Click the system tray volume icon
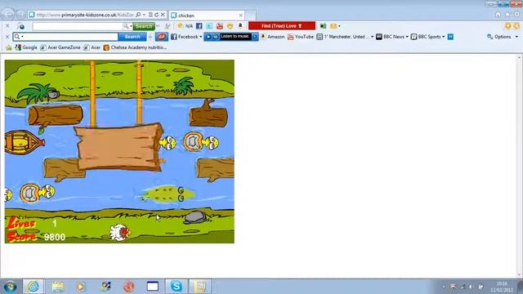This screenshot has height=294, width=523. pos(471,287)
